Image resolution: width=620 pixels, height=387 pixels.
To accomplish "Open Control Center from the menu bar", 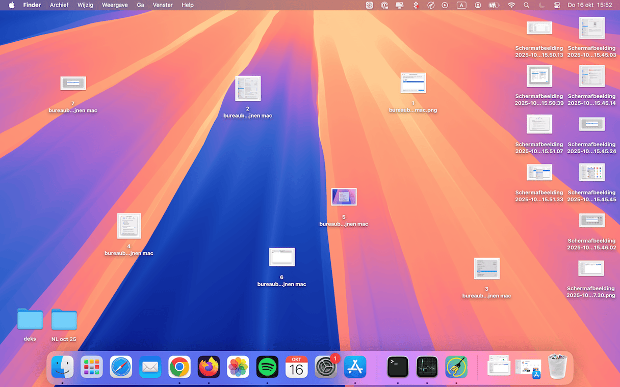I will (x=557, y=5).
